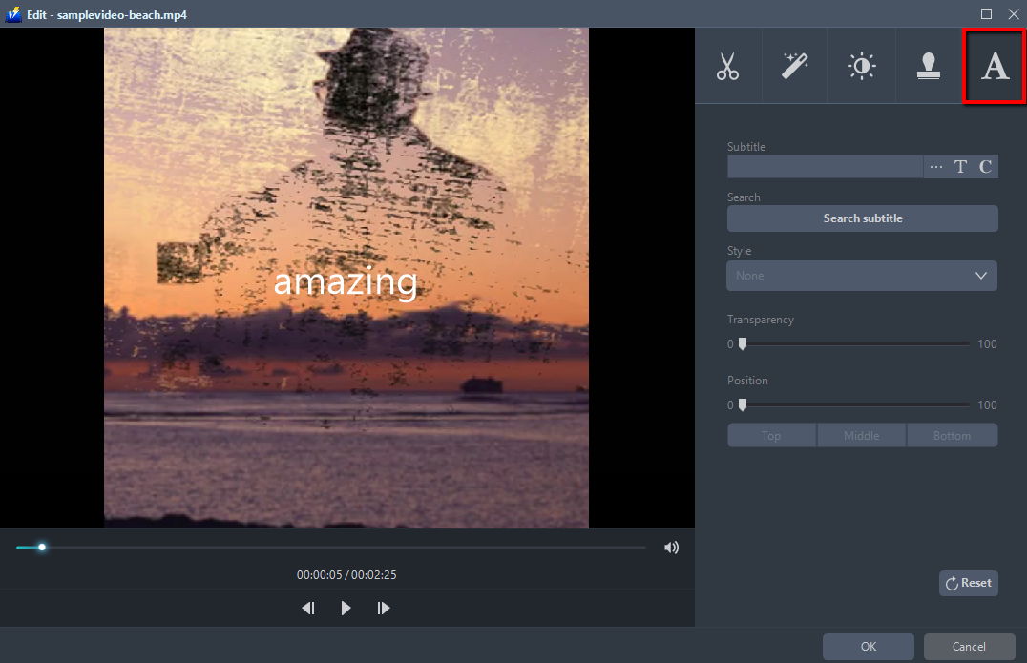Confirm edits with OK
The height and width of the screenshot is (663, 1027).
point(868,647)
